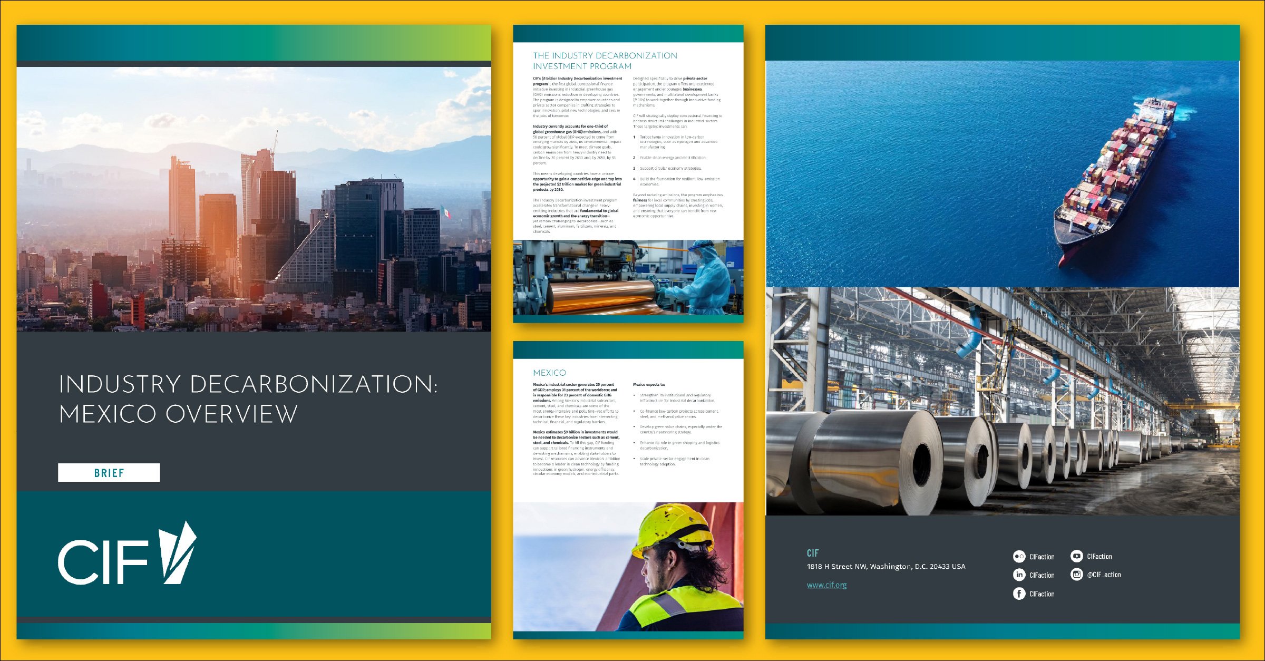Click the teal "CIF" text above the address
The width and height of the screenshot is (1265, 661).
812,553
